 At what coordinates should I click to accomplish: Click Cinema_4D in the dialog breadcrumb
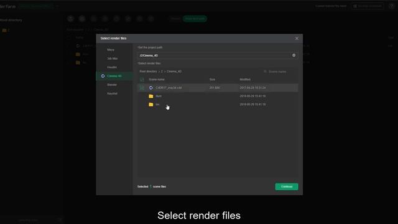174,72
